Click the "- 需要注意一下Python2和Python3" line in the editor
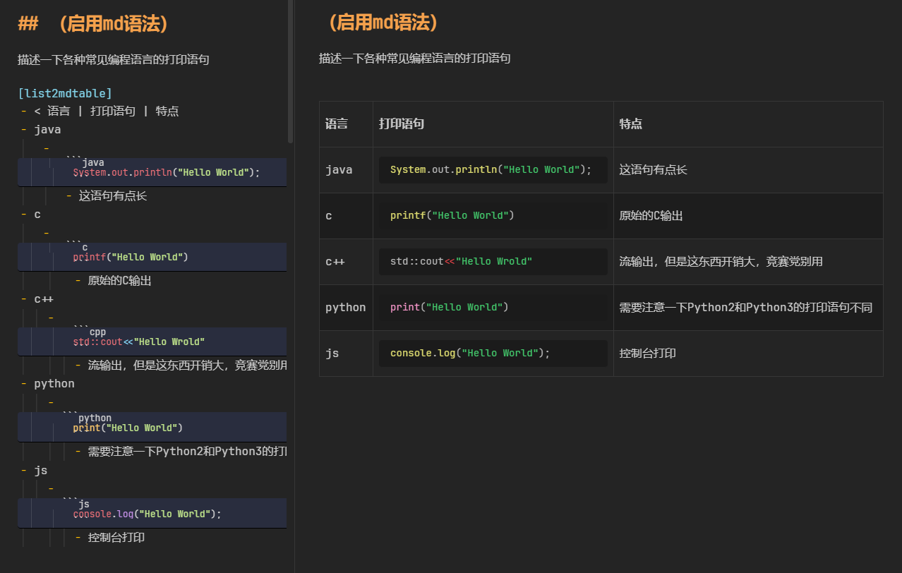The image size is (902, 573). [x=180, y=451]
